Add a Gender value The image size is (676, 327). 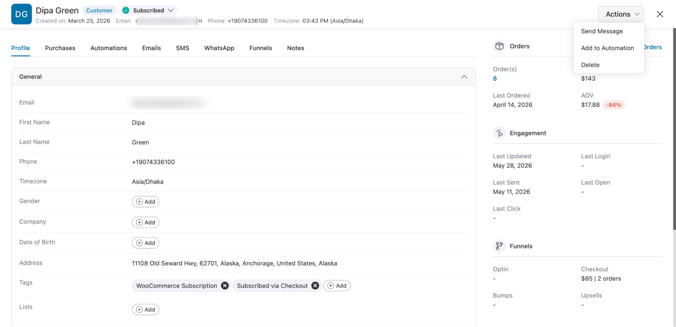click(145, 202)
